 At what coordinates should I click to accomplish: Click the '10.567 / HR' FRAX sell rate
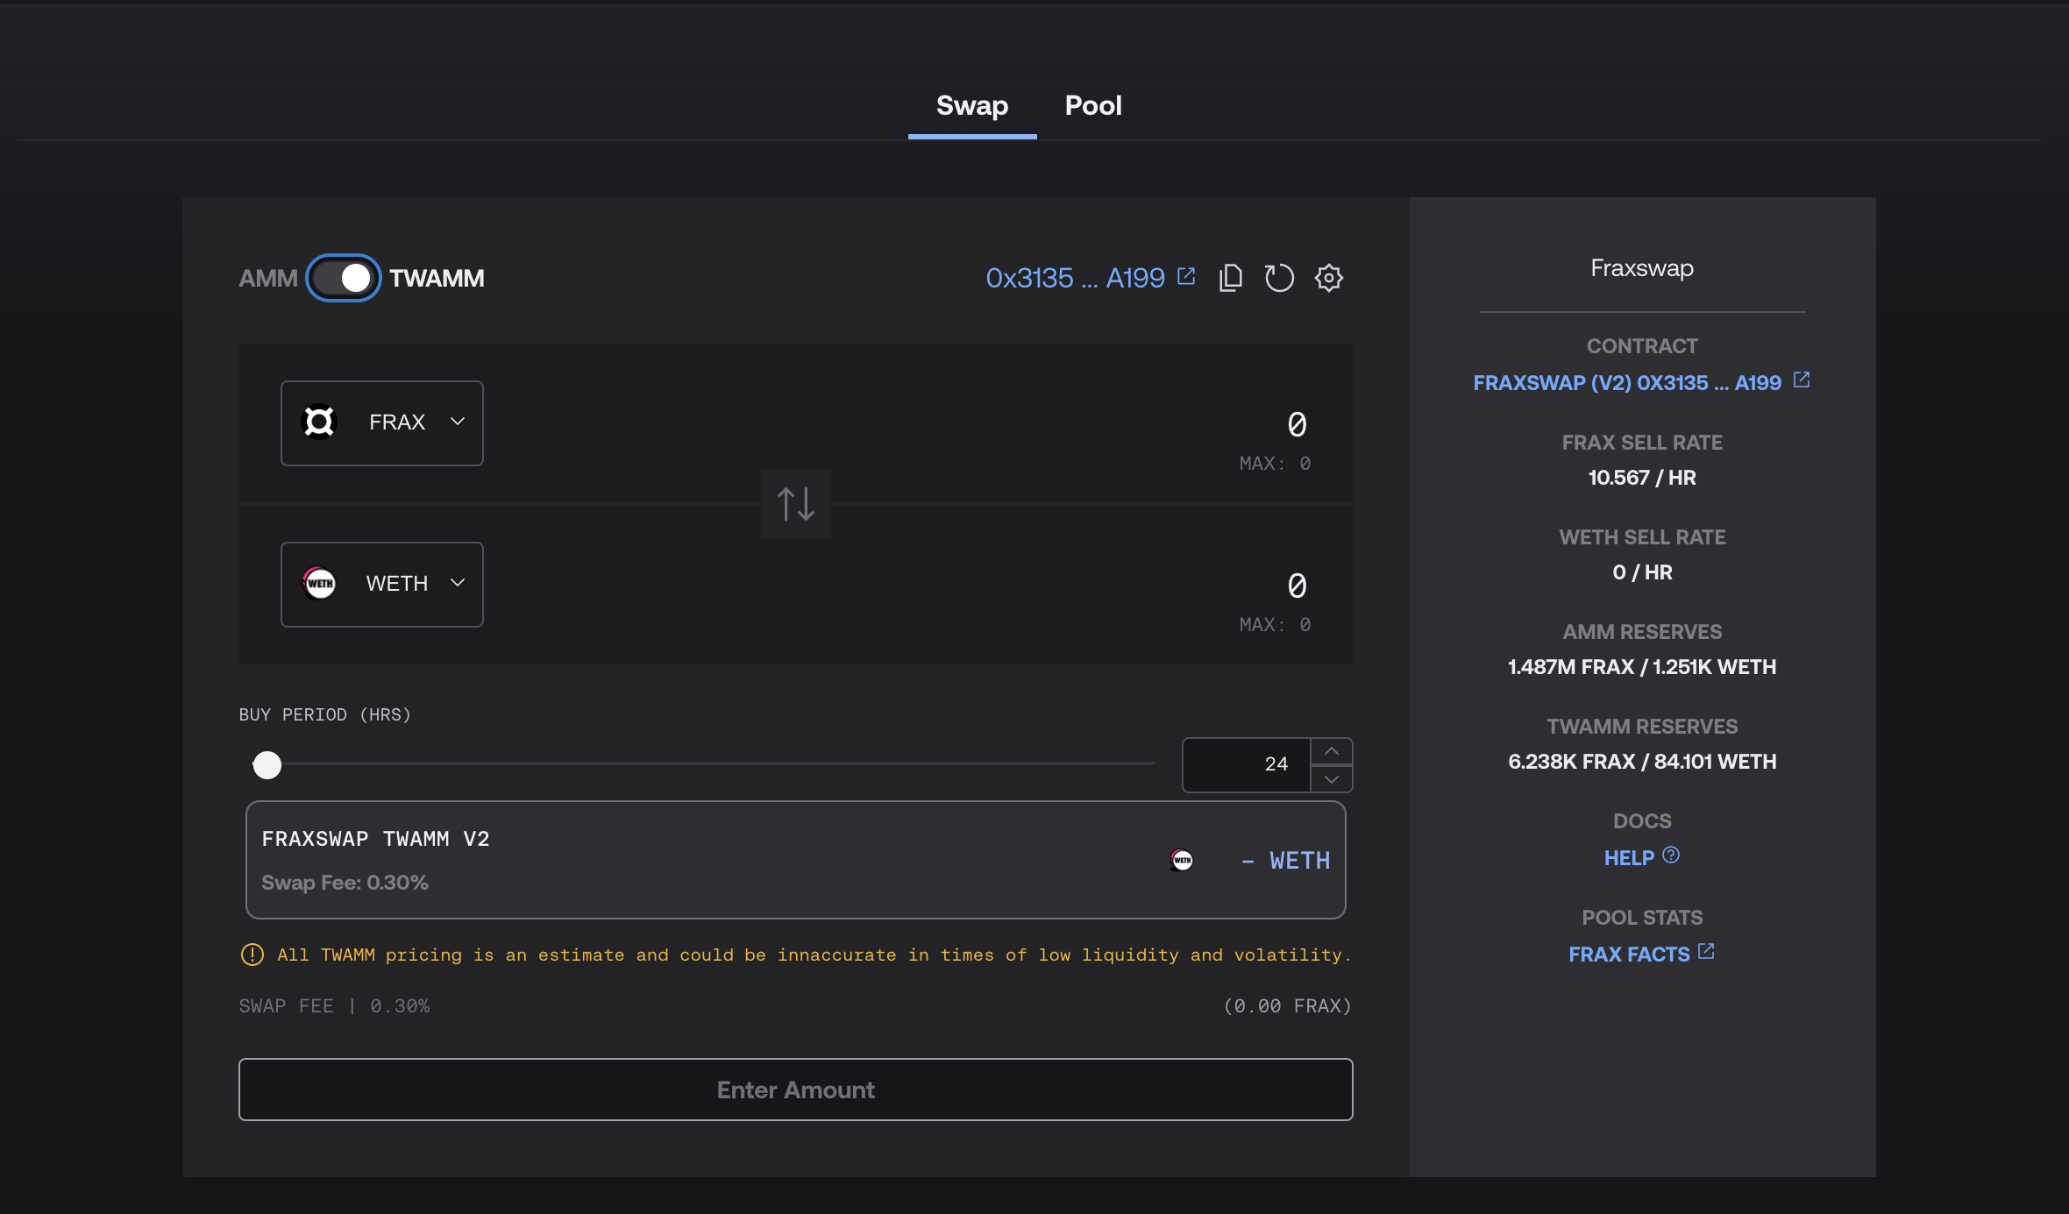click(1642, 478)
